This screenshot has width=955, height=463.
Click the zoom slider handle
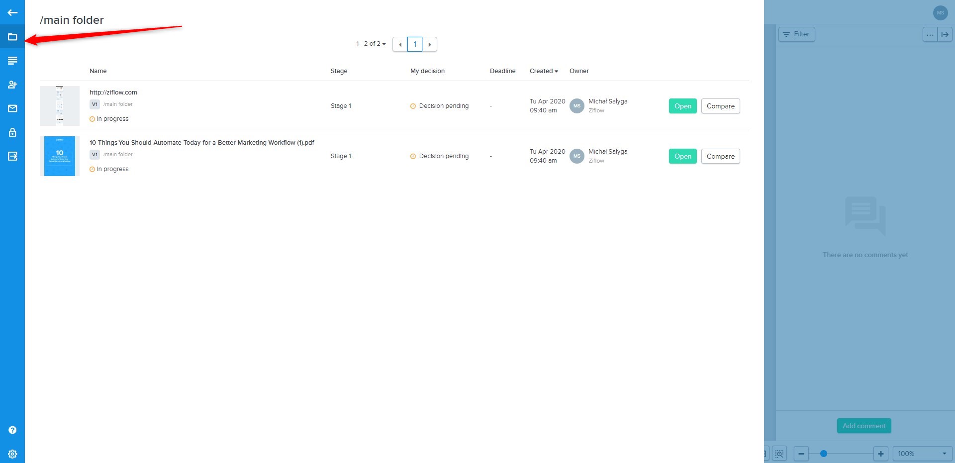tap(824, 454)
